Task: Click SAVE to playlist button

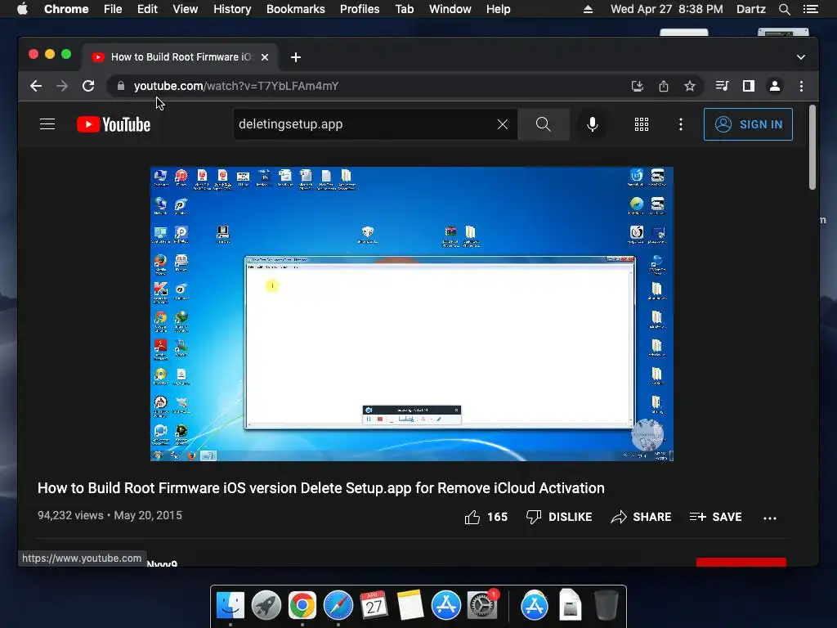Action: point(716,517)
